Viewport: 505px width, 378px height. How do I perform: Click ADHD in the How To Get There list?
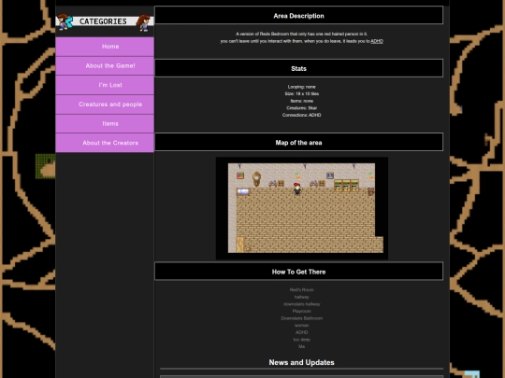click(x=302, y=332)
